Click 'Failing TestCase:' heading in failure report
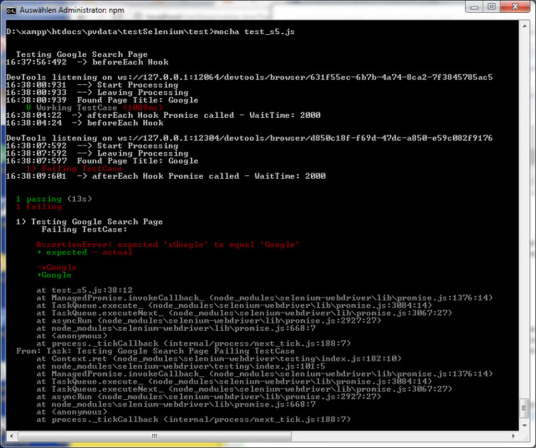This screenshot has width=536, height=448. (x=84, y=229)
